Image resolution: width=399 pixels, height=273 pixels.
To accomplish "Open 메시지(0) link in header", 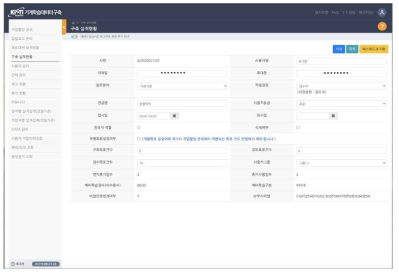I will coord(366,12).
